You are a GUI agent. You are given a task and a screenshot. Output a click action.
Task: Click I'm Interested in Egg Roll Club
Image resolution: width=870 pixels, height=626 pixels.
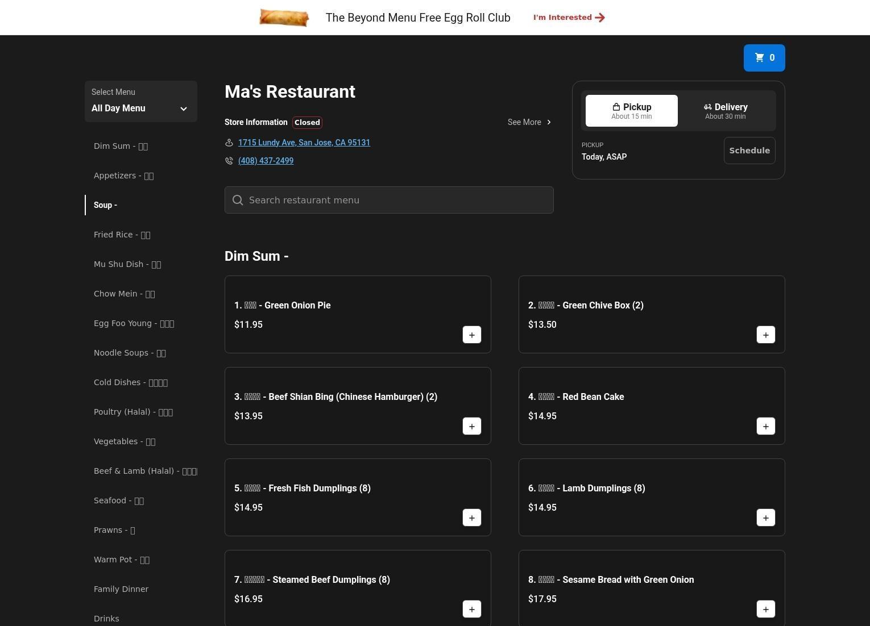[x=569, y=18]
